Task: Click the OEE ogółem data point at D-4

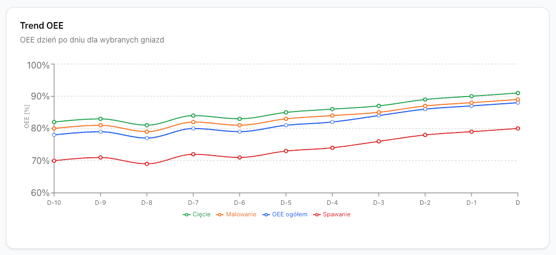Action: [x=332, y=122]
